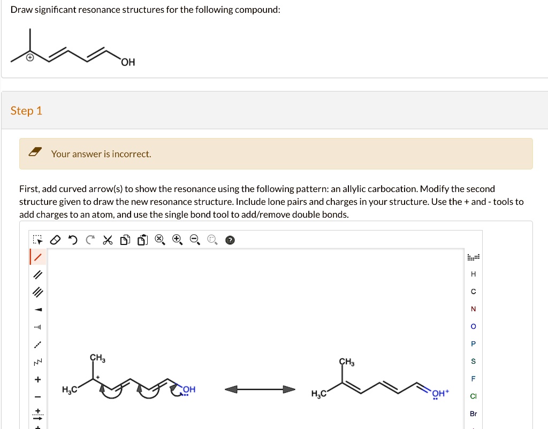
Task: Click the OH group on left structure
Action: coord(189,389)
